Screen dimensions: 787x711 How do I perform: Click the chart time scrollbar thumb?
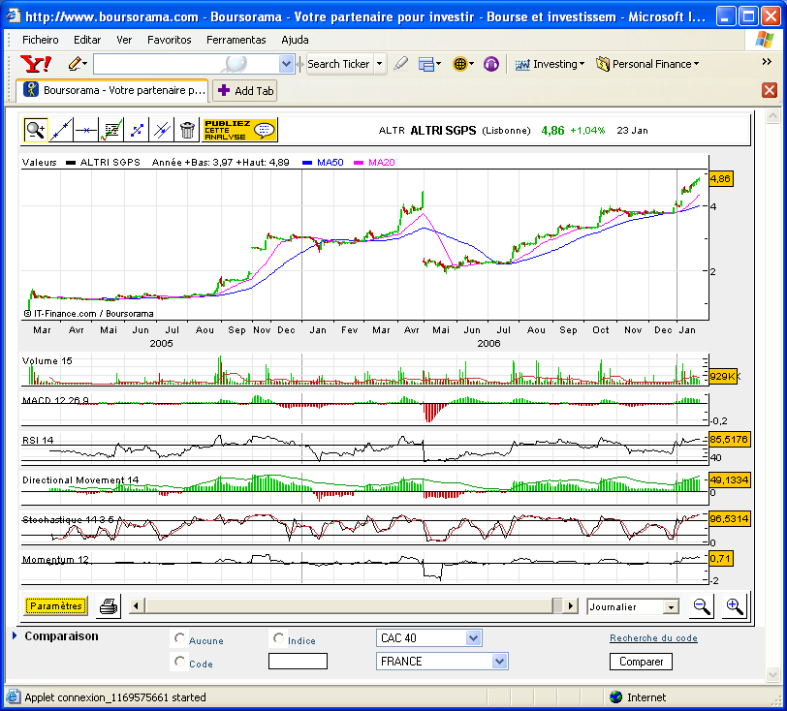click(x=557, y=605)
